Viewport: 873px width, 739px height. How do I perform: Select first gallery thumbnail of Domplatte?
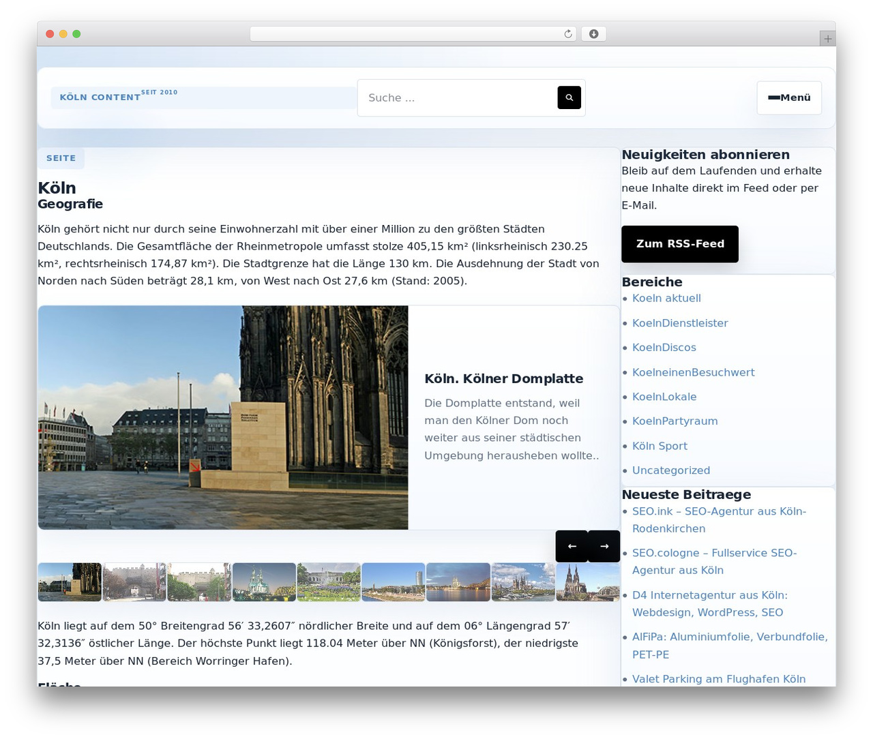coord(70,582)
